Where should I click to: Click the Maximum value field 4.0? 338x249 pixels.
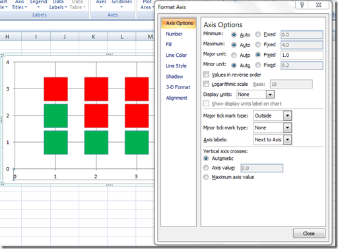tap(302, 45)
